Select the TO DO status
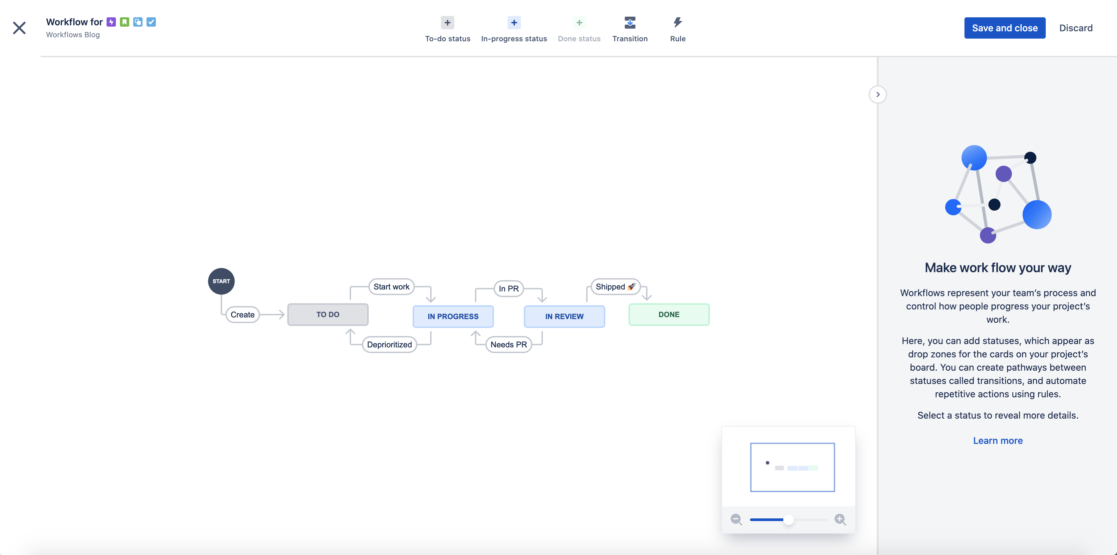The width and height of the screenshot is (1117, 555). point(328,314)
